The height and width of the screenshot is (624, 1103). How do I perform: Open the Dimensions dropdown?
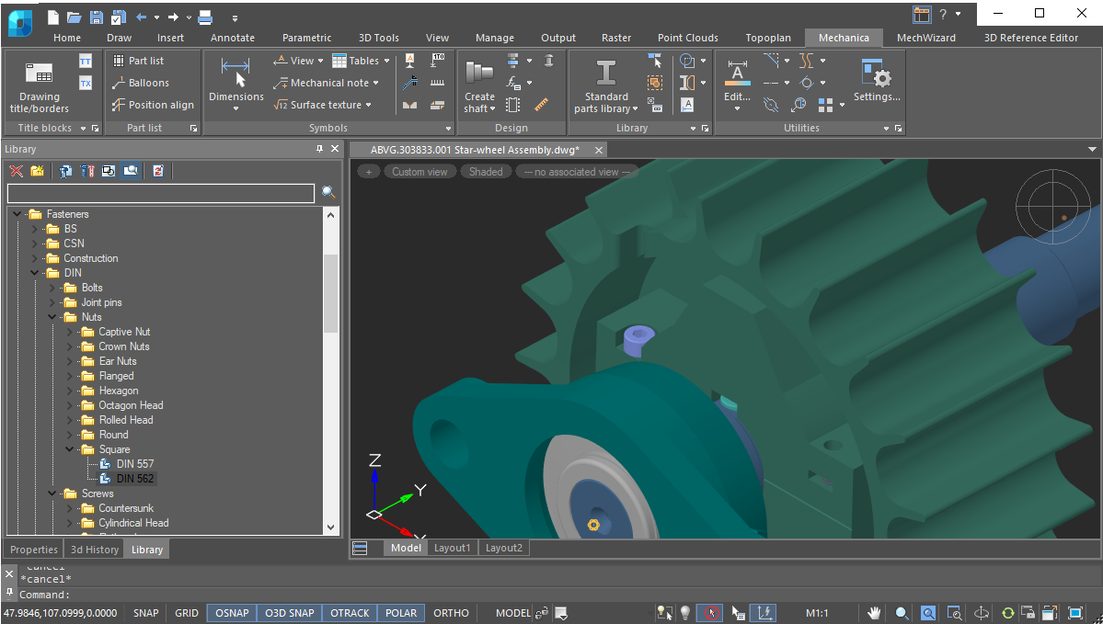point(236,108)
